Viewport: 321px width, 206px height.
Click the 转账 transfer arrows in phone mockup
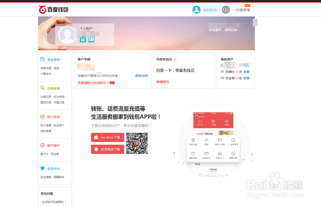coord(206,140)
